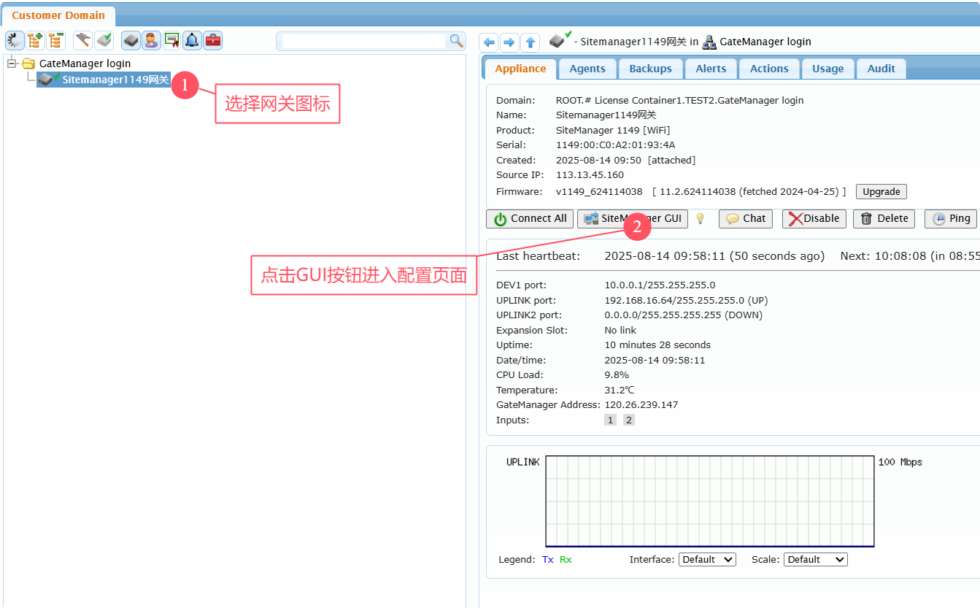Click the red toolbox toolbar icon
This screenshot has height=608, width=980.
[x=212, y=40]
